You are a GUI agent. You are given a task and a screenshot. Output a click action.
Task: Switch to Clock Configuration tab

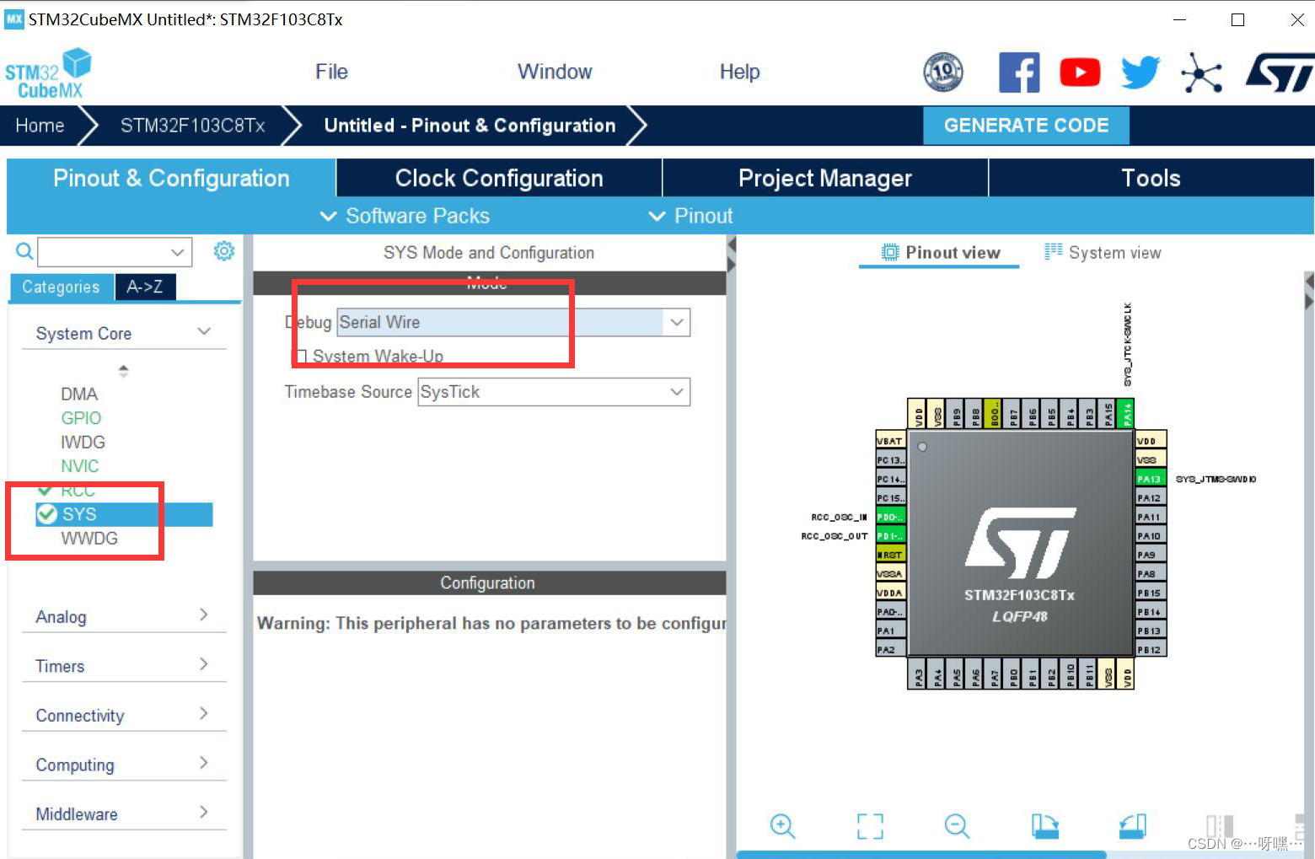pos(499,178)
